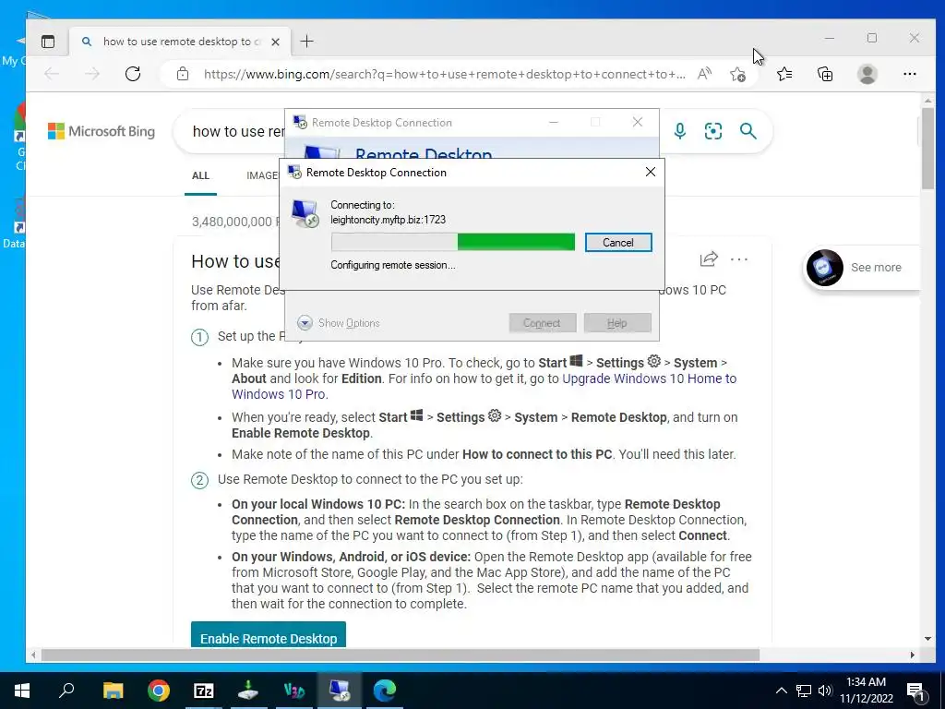945x709 pixels.
Task: Cancel the remote desktop connection attempt
Action: click(x=617, y=243)
